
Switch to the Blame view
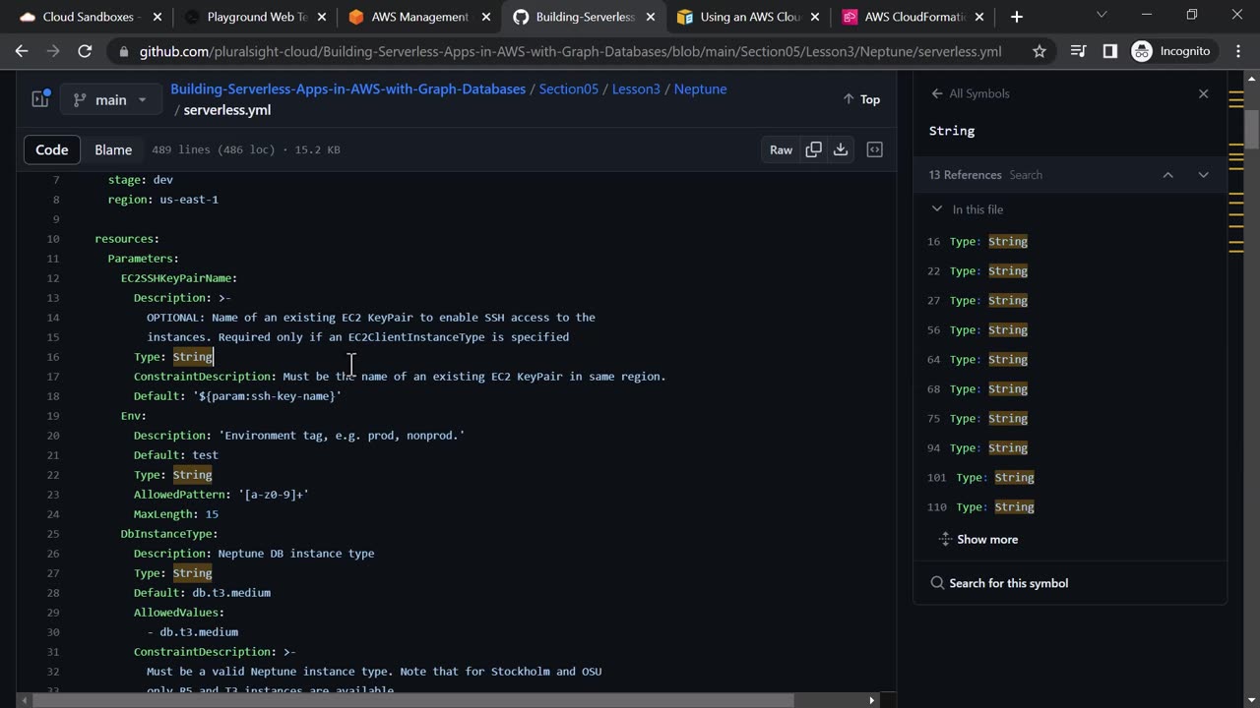[x=113, y=149]
